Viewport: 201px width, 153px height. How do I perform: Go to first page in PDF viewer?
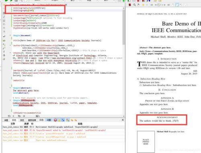[152, 5]
